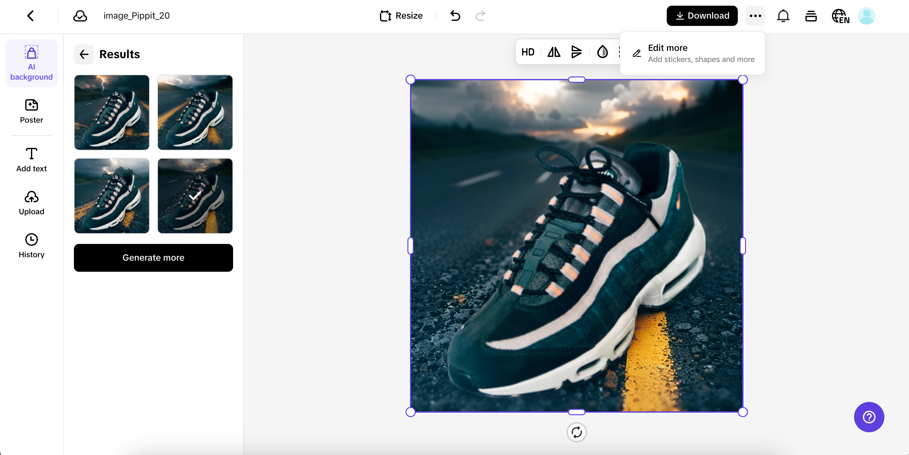Screen dimensions: 909x455
Task: Click the cloud save status icon
Action: click(80, 15)
